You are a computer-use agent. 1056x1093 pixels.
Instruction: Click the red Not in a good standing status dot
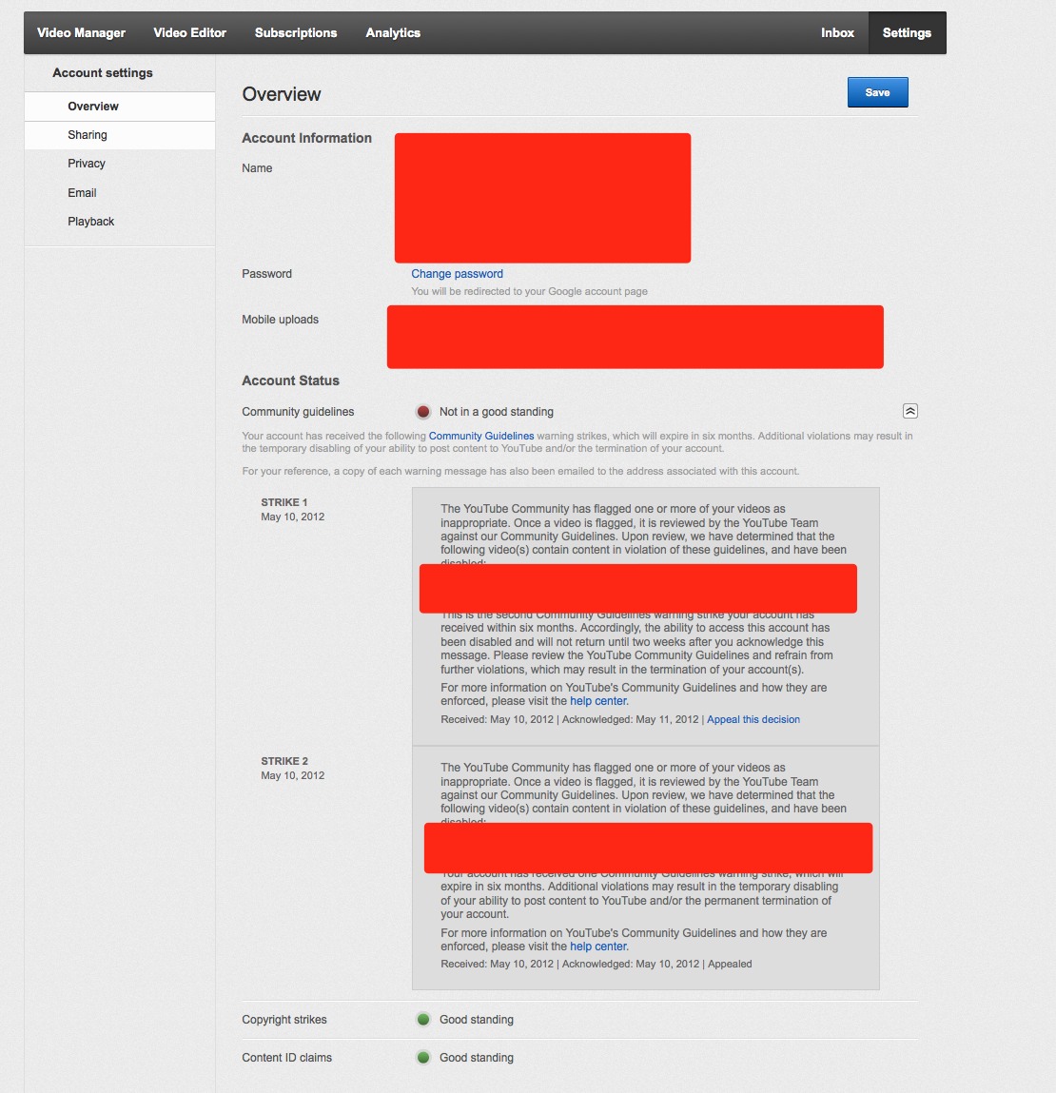423,412
